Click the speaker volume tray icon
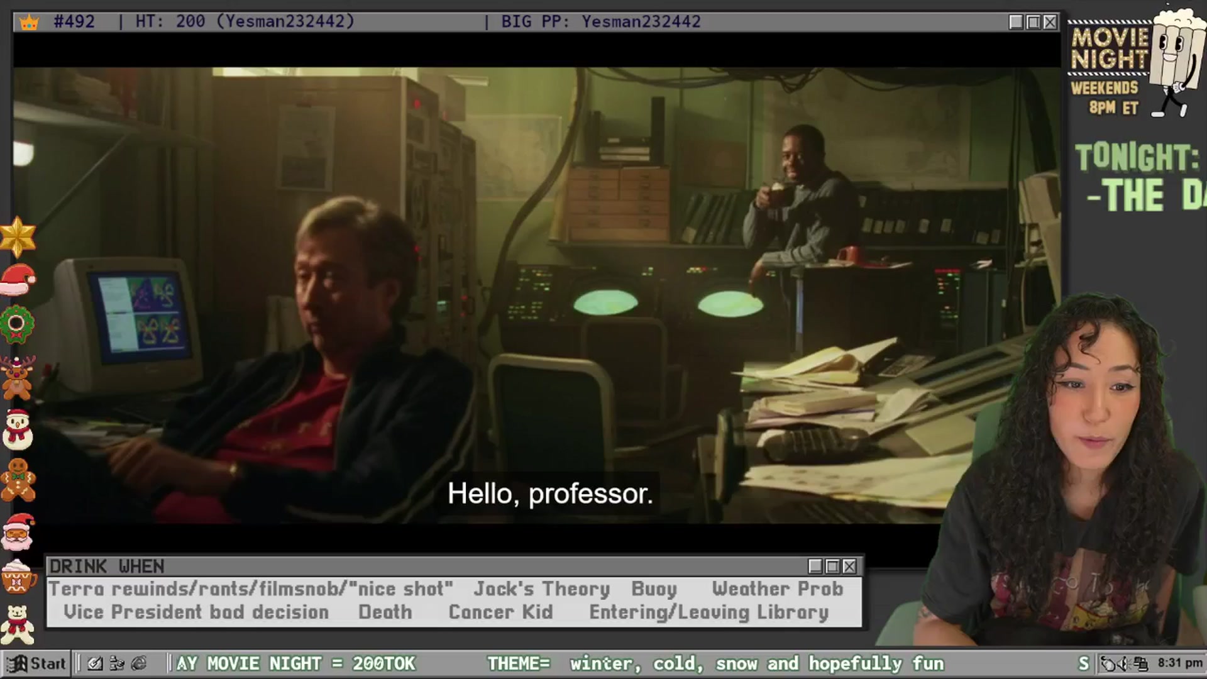 tap(1123, 663)
